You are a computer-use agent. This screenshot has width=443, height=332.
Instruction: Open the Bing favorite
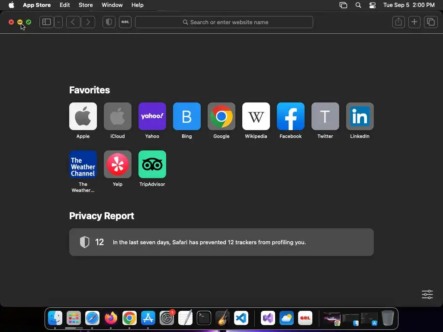click(x=187, y=116)
